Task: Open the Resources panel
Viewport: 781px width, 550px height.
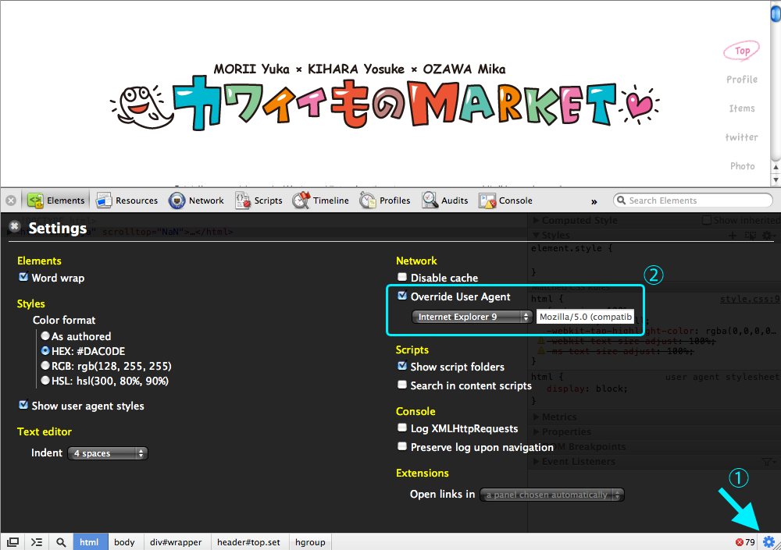Action: pyautogui.click(x=127, y=200)
